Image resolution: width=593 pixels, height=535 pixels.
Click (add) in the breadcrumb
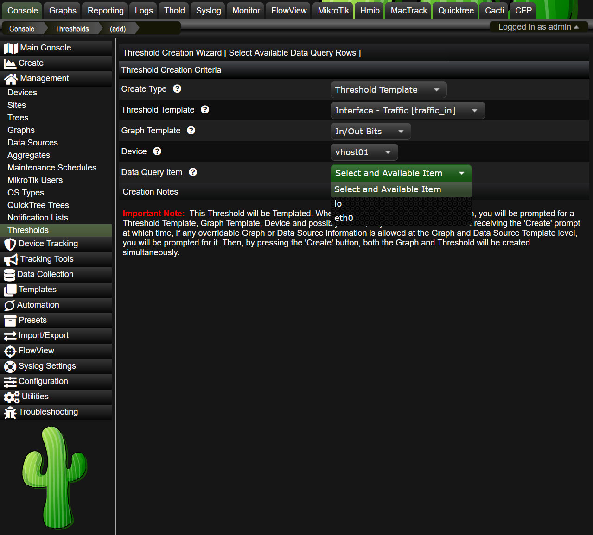tap(118, 29)
